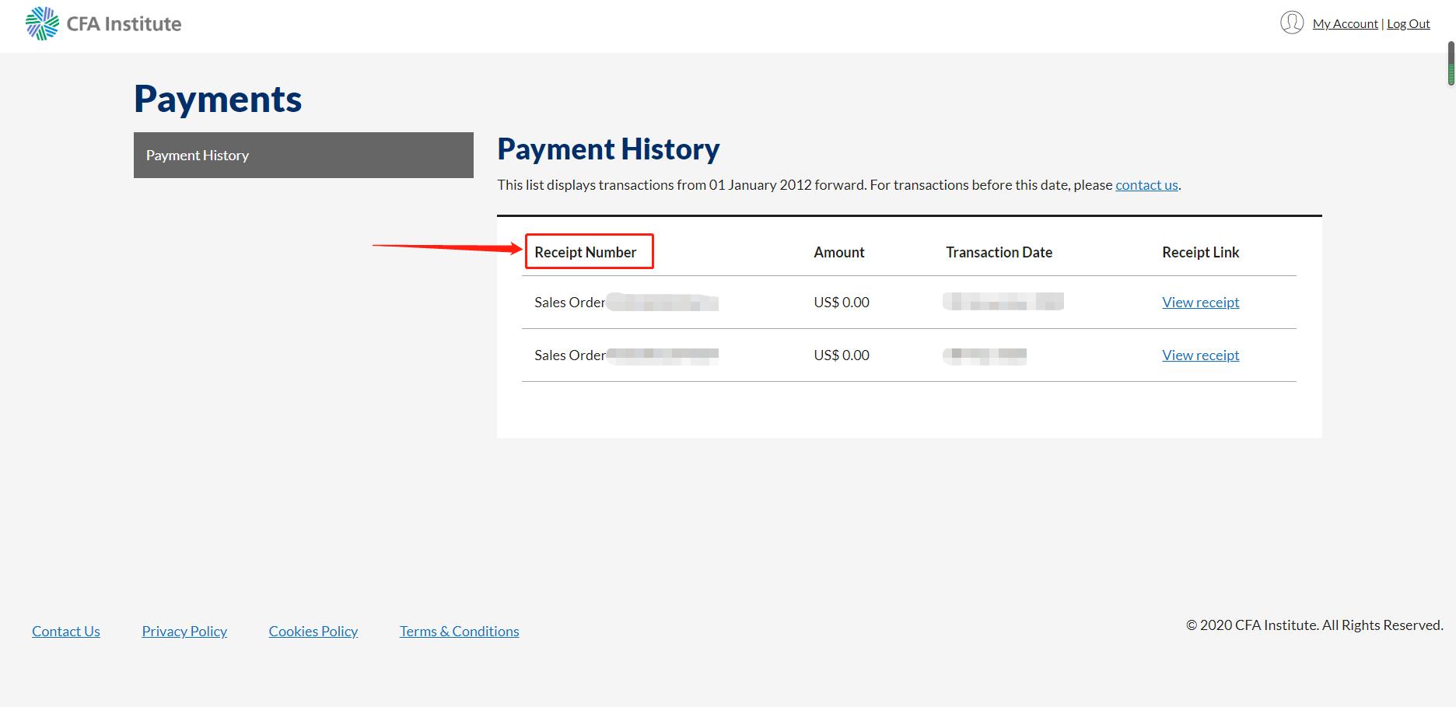Open My Account link
The width and height of the screenshot is (1456, 707).
click(1345, 24)
